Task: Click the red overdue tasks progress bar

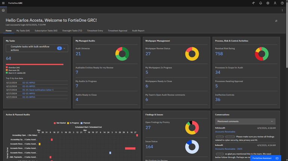Action: coord(34,64)
